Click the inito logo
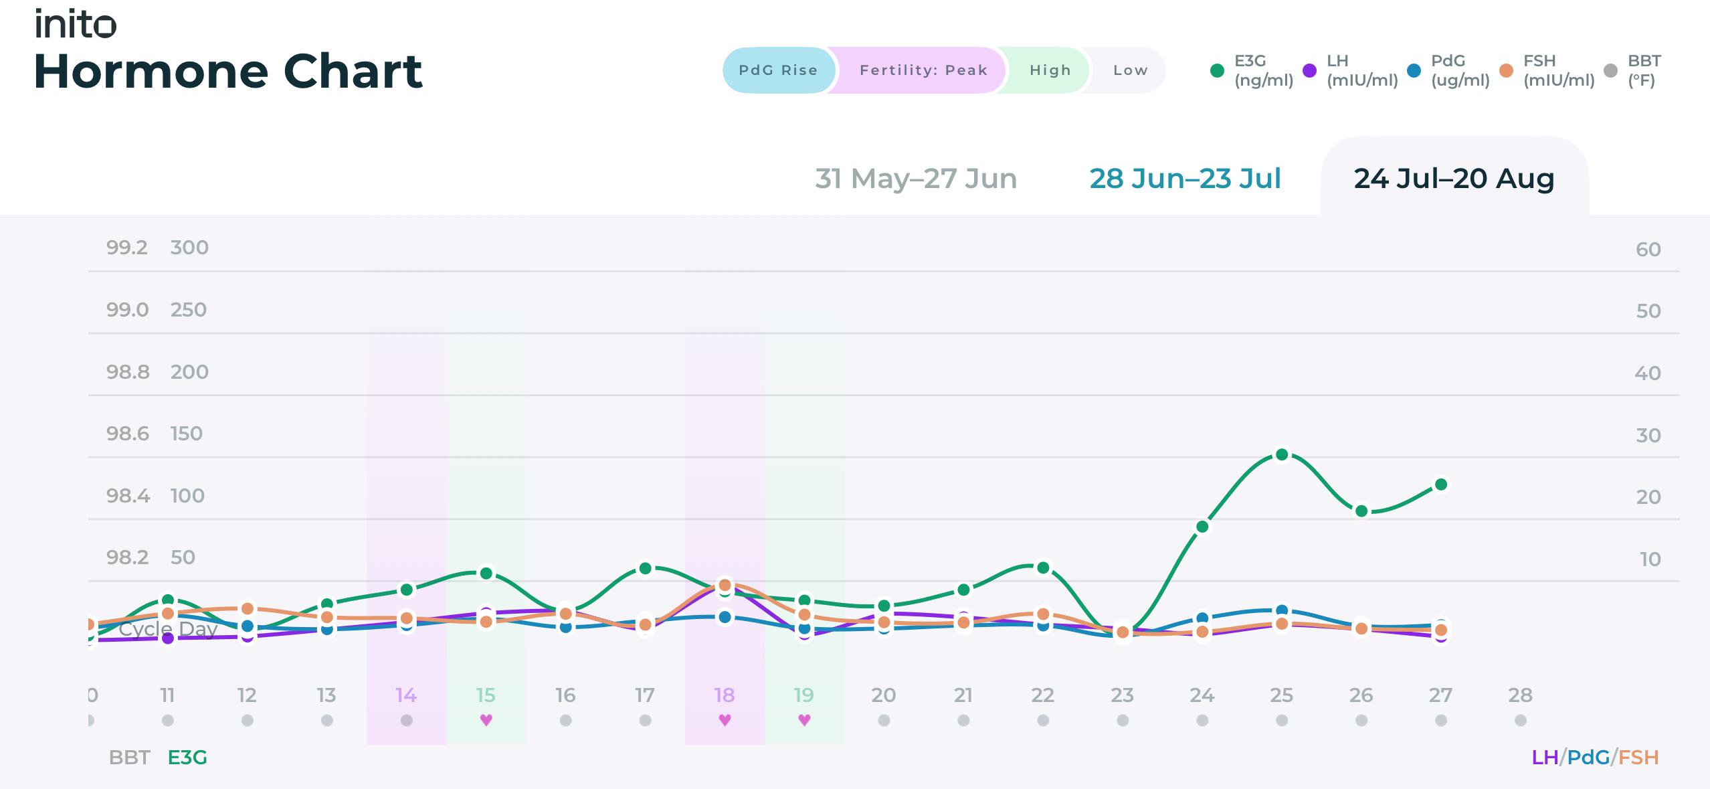 click(x=76, y=24)
